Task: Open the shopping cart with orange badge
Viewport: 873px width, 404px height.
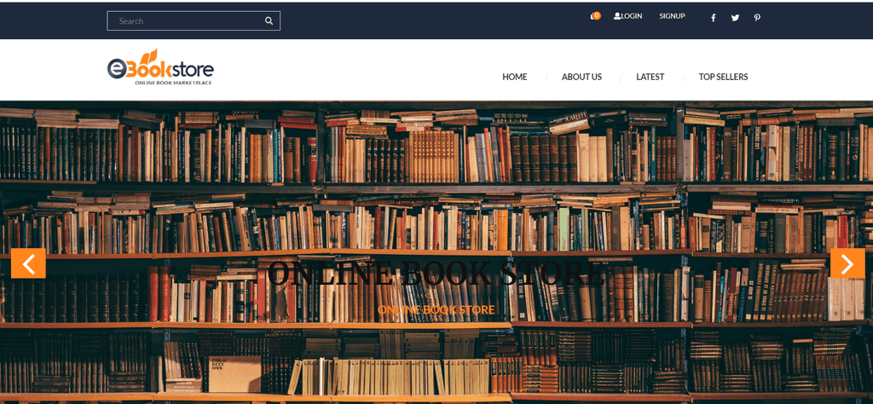Action: (595, 16)
